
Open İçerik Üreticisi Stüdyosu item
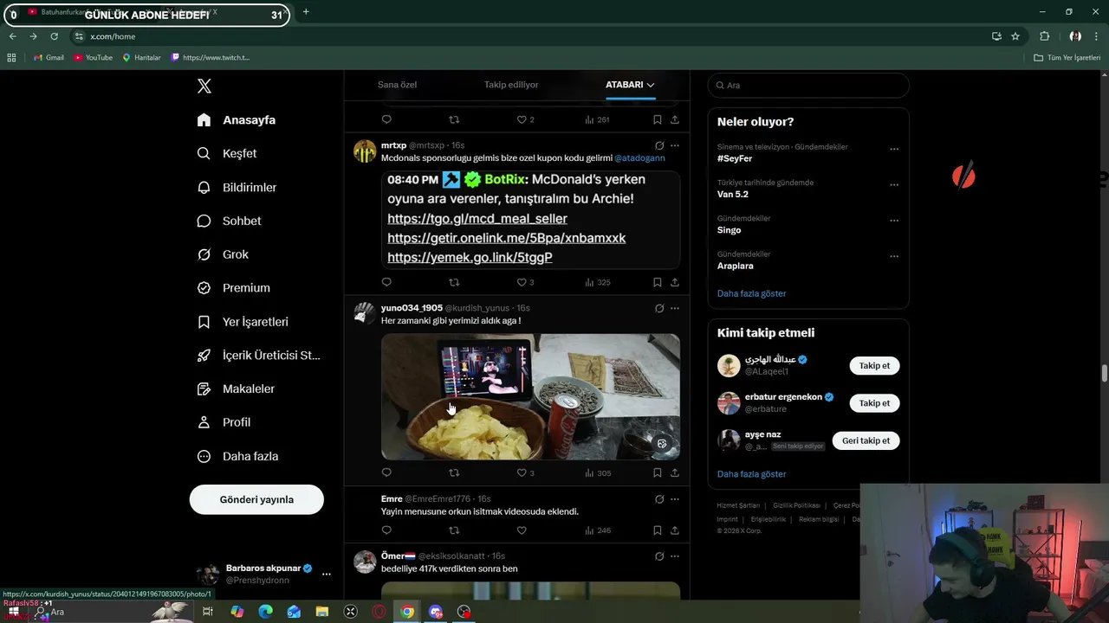coord(258,356)
